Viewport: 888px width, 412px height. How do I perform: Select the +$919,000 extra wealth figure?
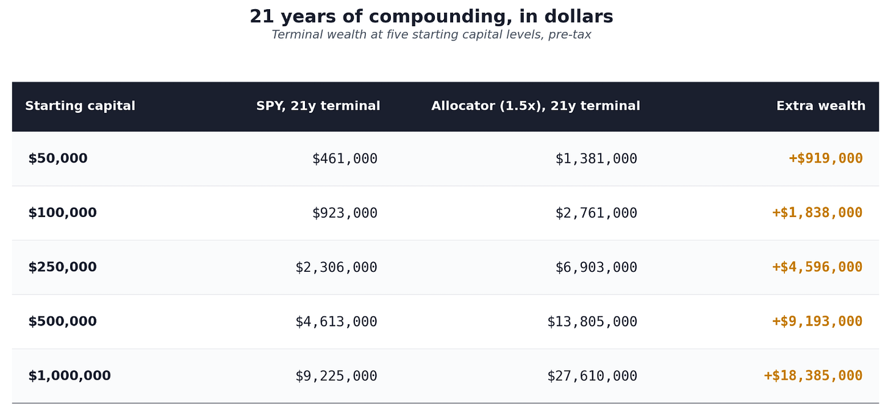[x=826, y=159]
